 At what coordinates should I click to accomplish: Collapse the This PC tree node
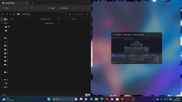click(2, 80)
